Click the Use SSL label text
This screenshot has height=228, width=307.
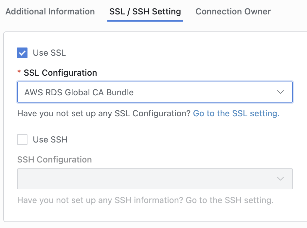[x=49, y=53]
